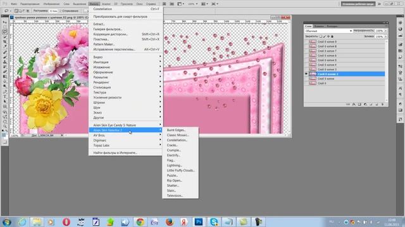Click the Subtract from selection mode icon

24,11
